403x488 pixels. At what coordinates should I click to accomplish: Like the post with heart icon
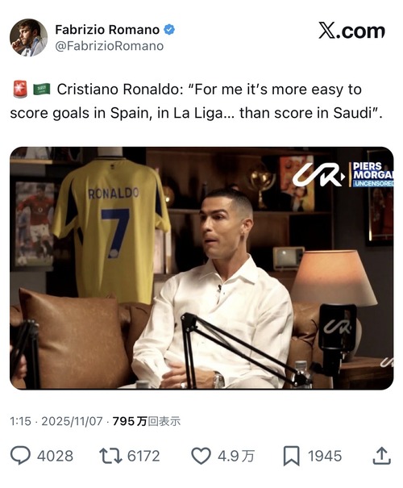click(201, 456)
